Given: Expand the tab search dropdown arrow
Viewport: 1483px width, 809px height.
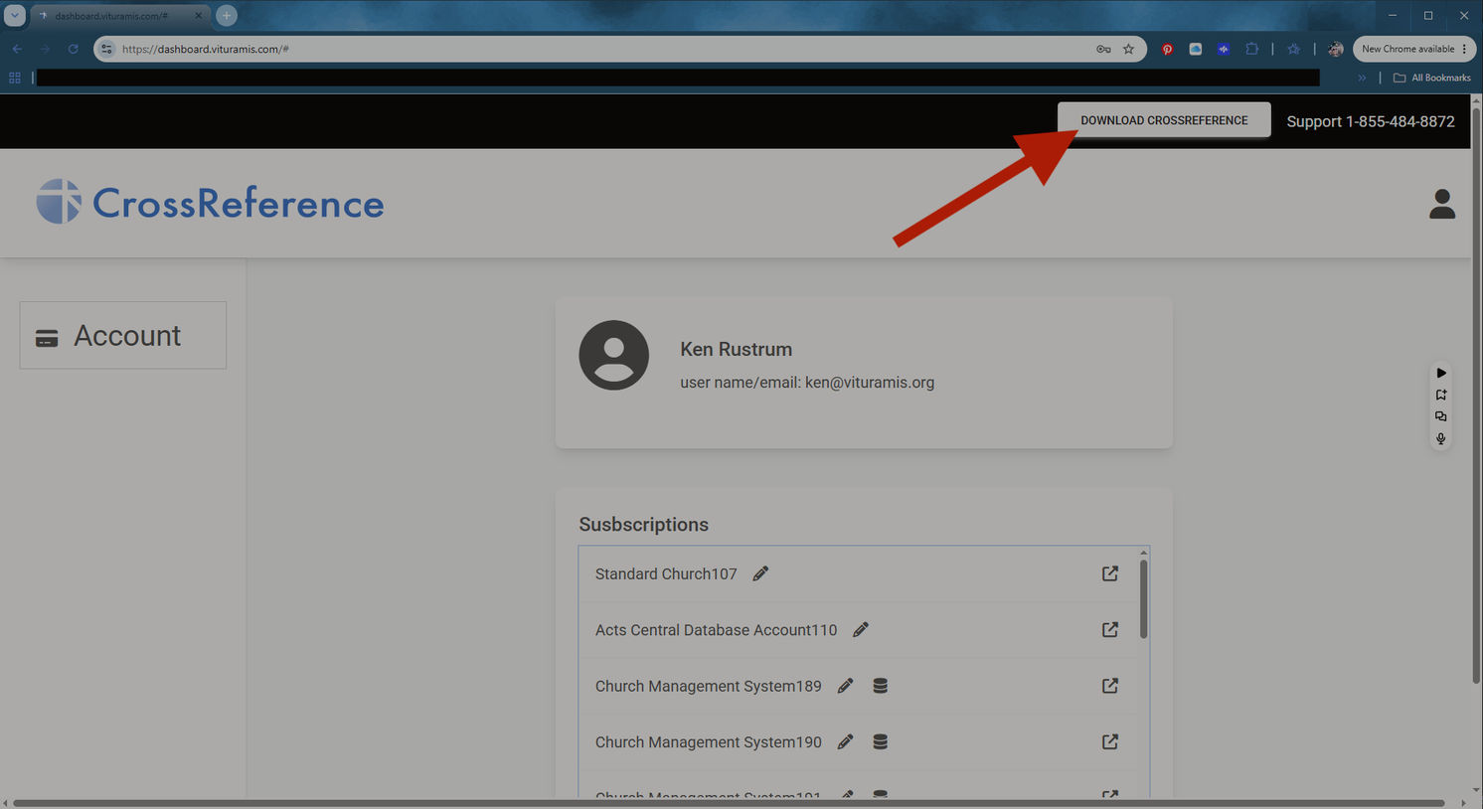Looking at the screenshot, I should [x=15, y=16].
